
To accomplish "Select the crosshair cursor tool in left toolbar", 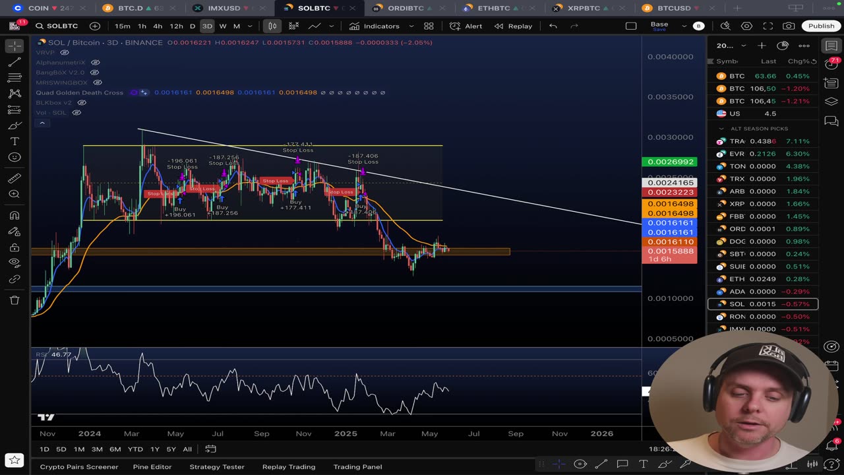I will pyautogui.click(x=14, y=46).
